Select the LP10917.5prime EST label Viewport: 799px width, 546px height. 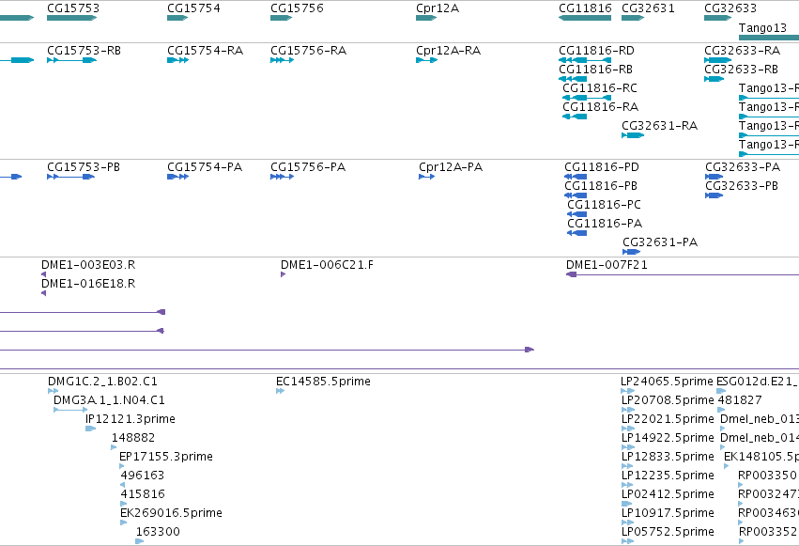click(x=668, y=514)
